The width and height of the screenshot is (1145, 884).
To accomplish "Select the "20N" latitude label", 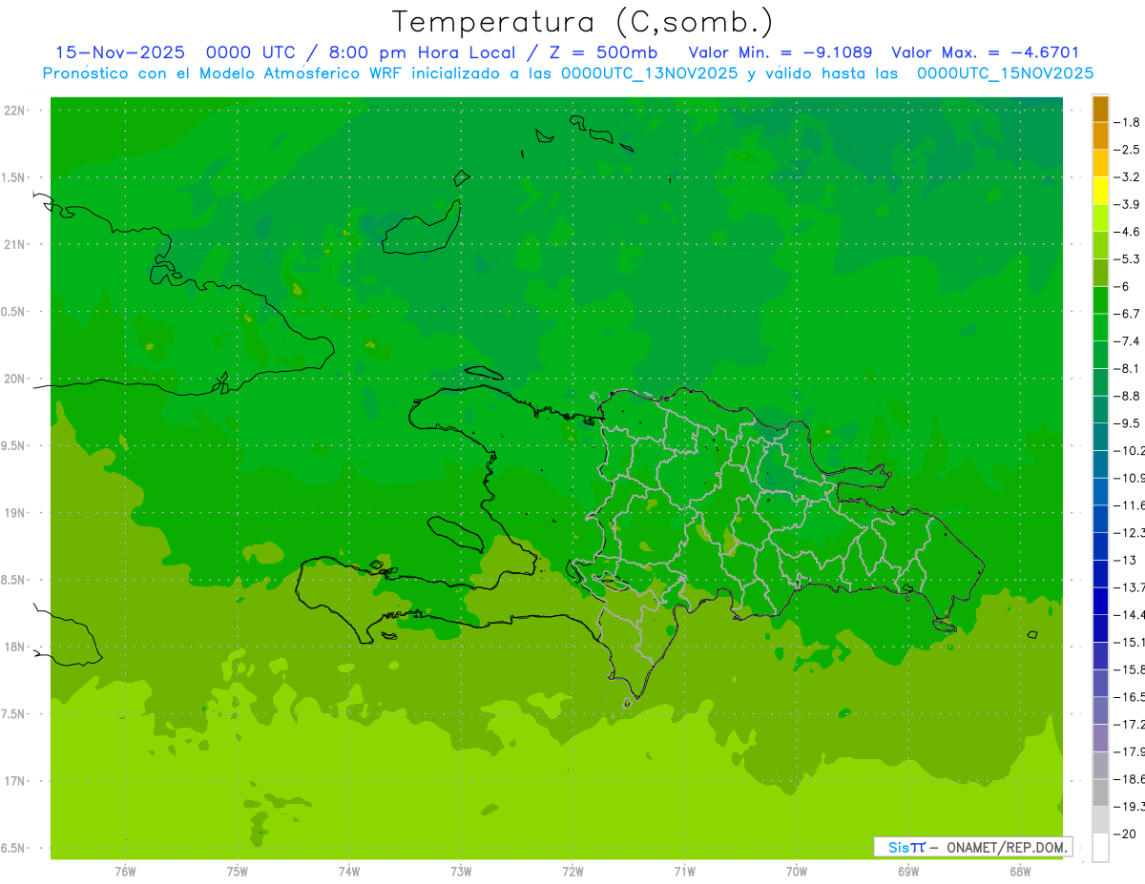I will pyautogui.click(x=15, y=379).
